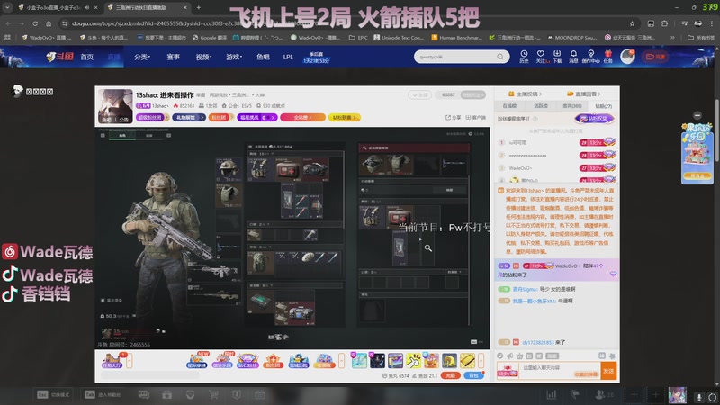Open the LPL navigation item
Image resolution: width=720 pixels, height=405 pixels.
(288, 57)
